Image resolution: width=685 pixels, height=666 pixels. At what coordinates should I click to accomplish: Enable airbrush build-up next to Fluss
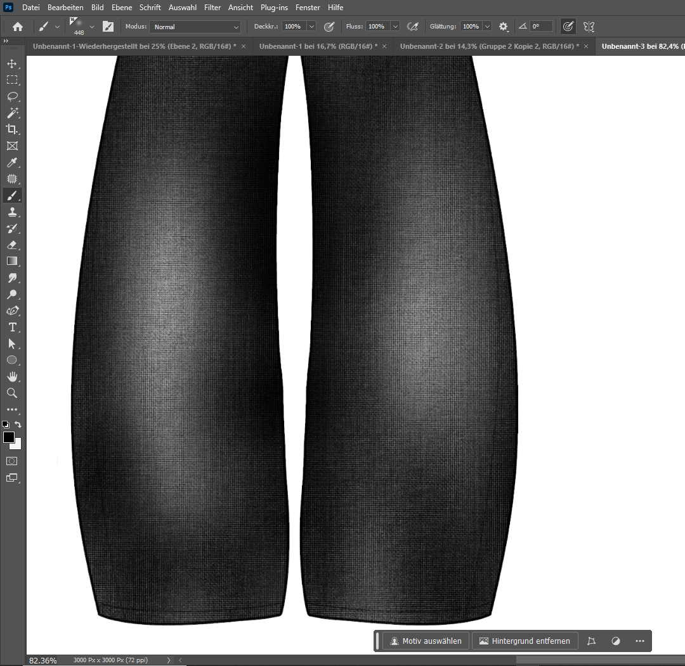coord(413,27)
